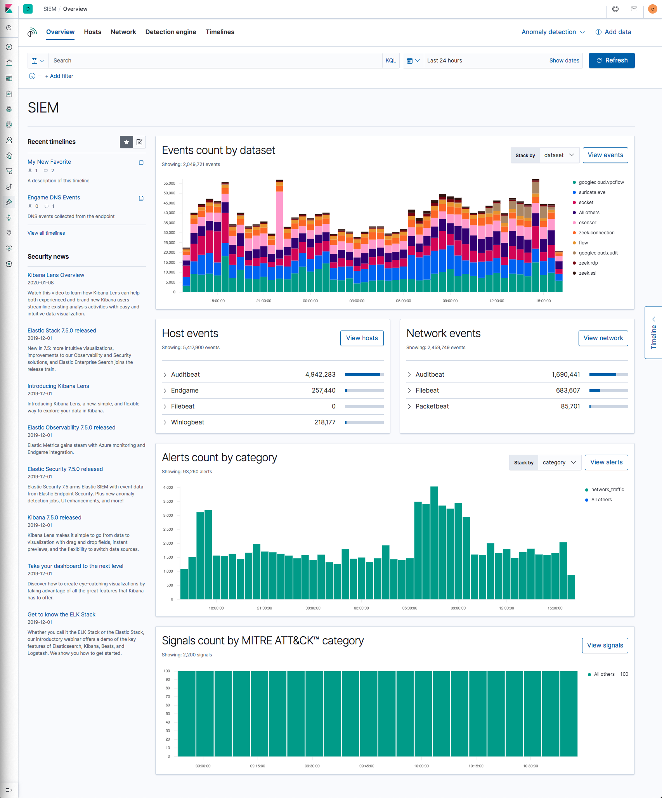The width and height of the screenshot is (662, 798).
Task: Open Kibana Lens Overview news article
Action: [x=56, y=275]
